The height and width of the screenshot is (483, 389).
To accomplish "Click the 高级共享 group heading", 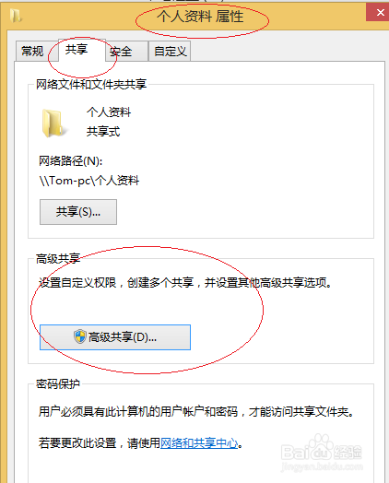I will 58,258.
